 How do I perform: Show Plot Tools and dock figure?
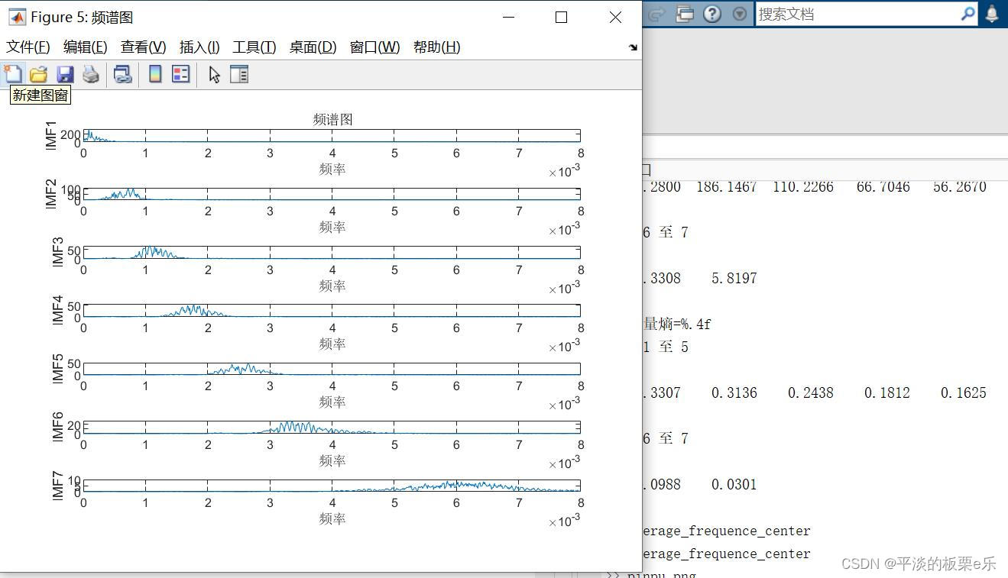[239, 73]
